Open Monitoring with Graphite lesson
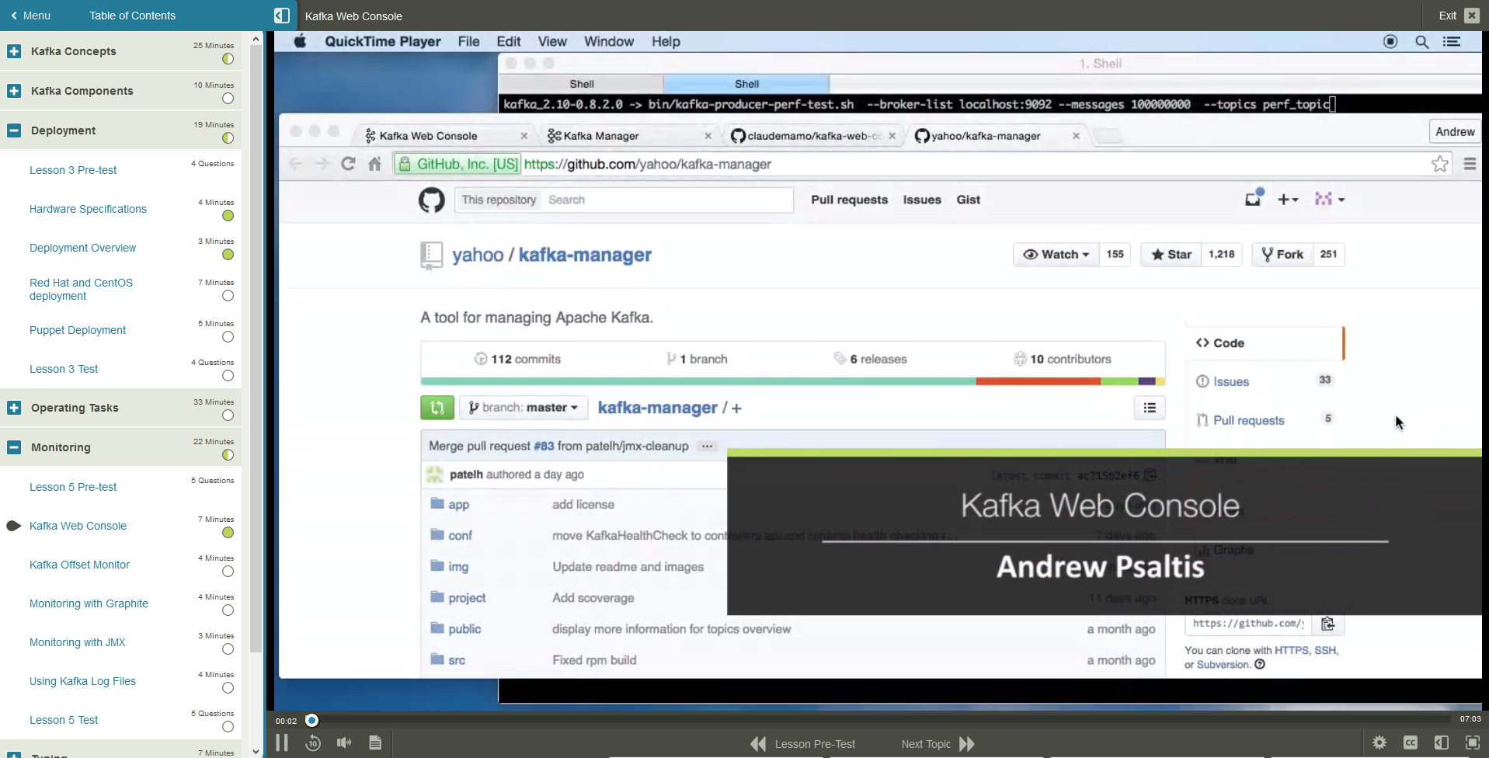Screen dimensions: 1489x758 tap(89, 603)
